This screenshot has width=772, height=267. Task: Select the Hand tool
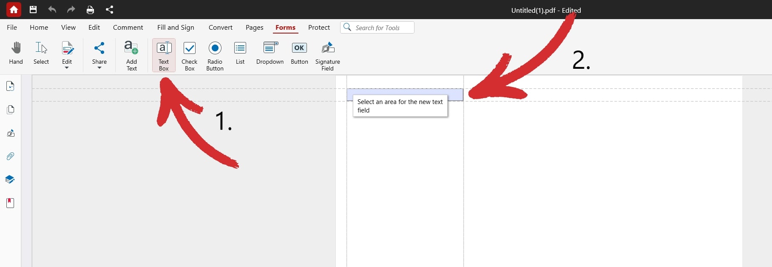point(16,53)
